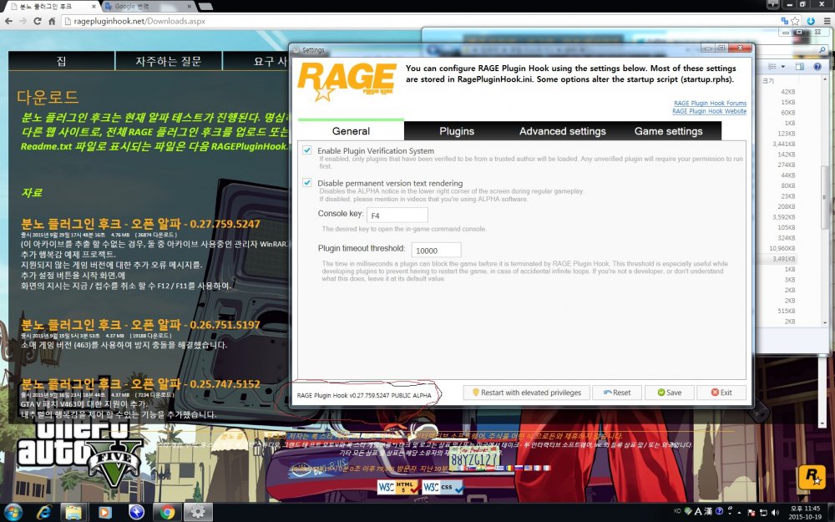Open the Advanced settings tab
Image resolution: width=835 pixels, height=522 pixels.
562,131
